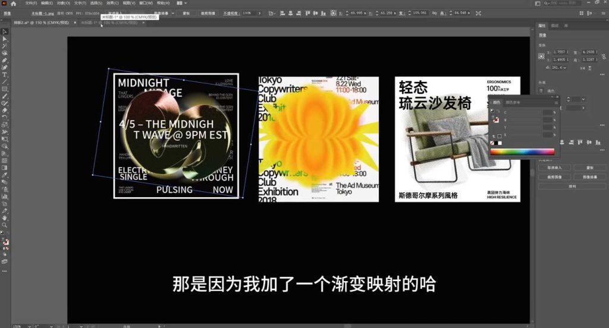Click flip horizontal icon in Properties panel
The width and height of the screenshot is (609, 328).
tap(583, 68)
